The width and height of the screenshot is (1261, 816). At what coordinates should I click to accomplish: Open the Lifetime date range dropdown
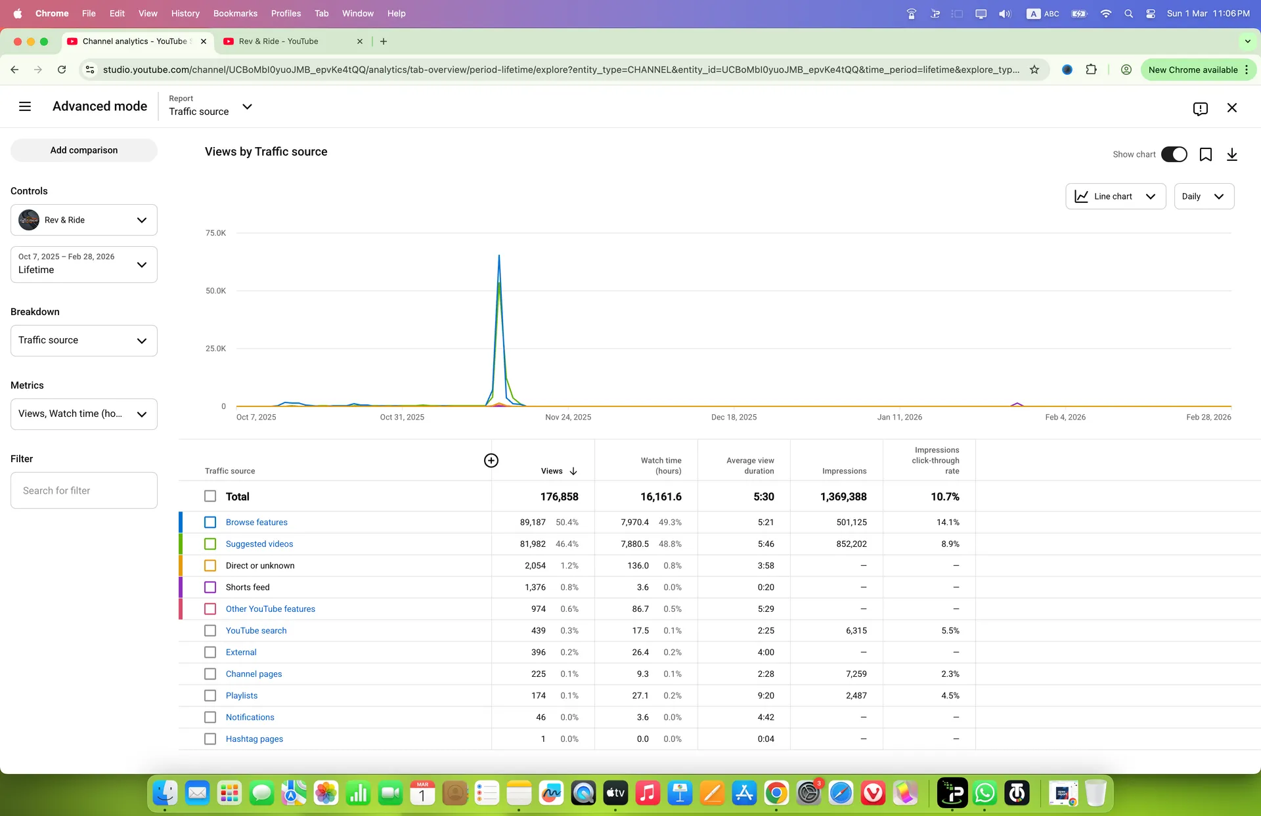coord(84,265)
